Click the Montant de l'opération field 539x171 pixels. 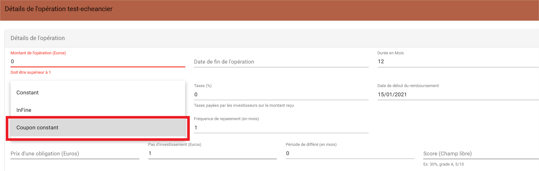98,61
